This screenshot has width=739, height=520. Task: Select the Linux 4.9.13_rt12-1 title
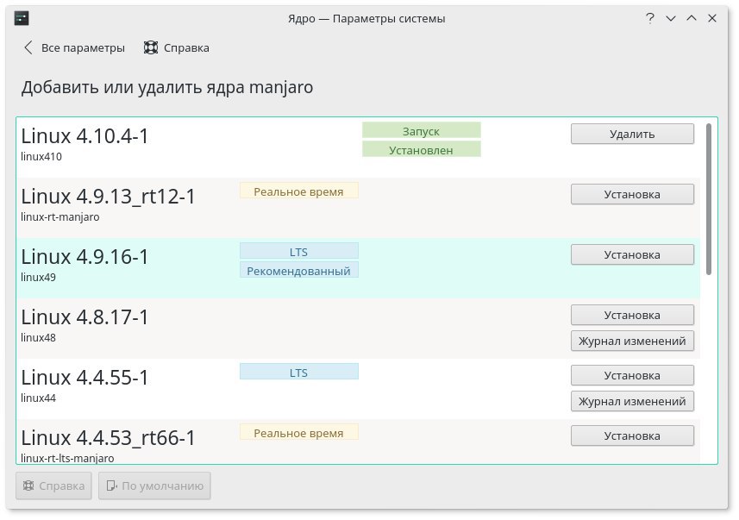[x=108, y=197]
